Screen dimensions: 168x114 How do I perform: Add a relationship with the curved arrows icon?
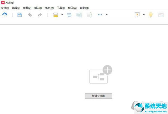[x=69, y=15]
